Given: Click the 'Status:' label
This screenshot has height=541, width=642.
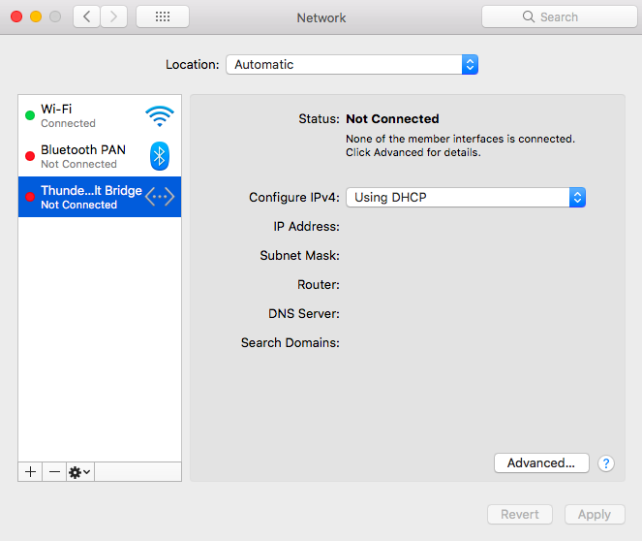Looking at the screenshot, I should 319,119.
